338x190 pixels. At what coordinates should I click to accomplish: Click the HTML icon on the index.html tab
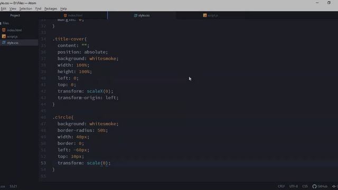[x=65, y=15]
